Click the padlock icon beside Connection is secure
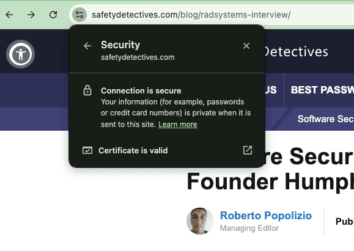The image size is (354, 251). coord(87,90)
